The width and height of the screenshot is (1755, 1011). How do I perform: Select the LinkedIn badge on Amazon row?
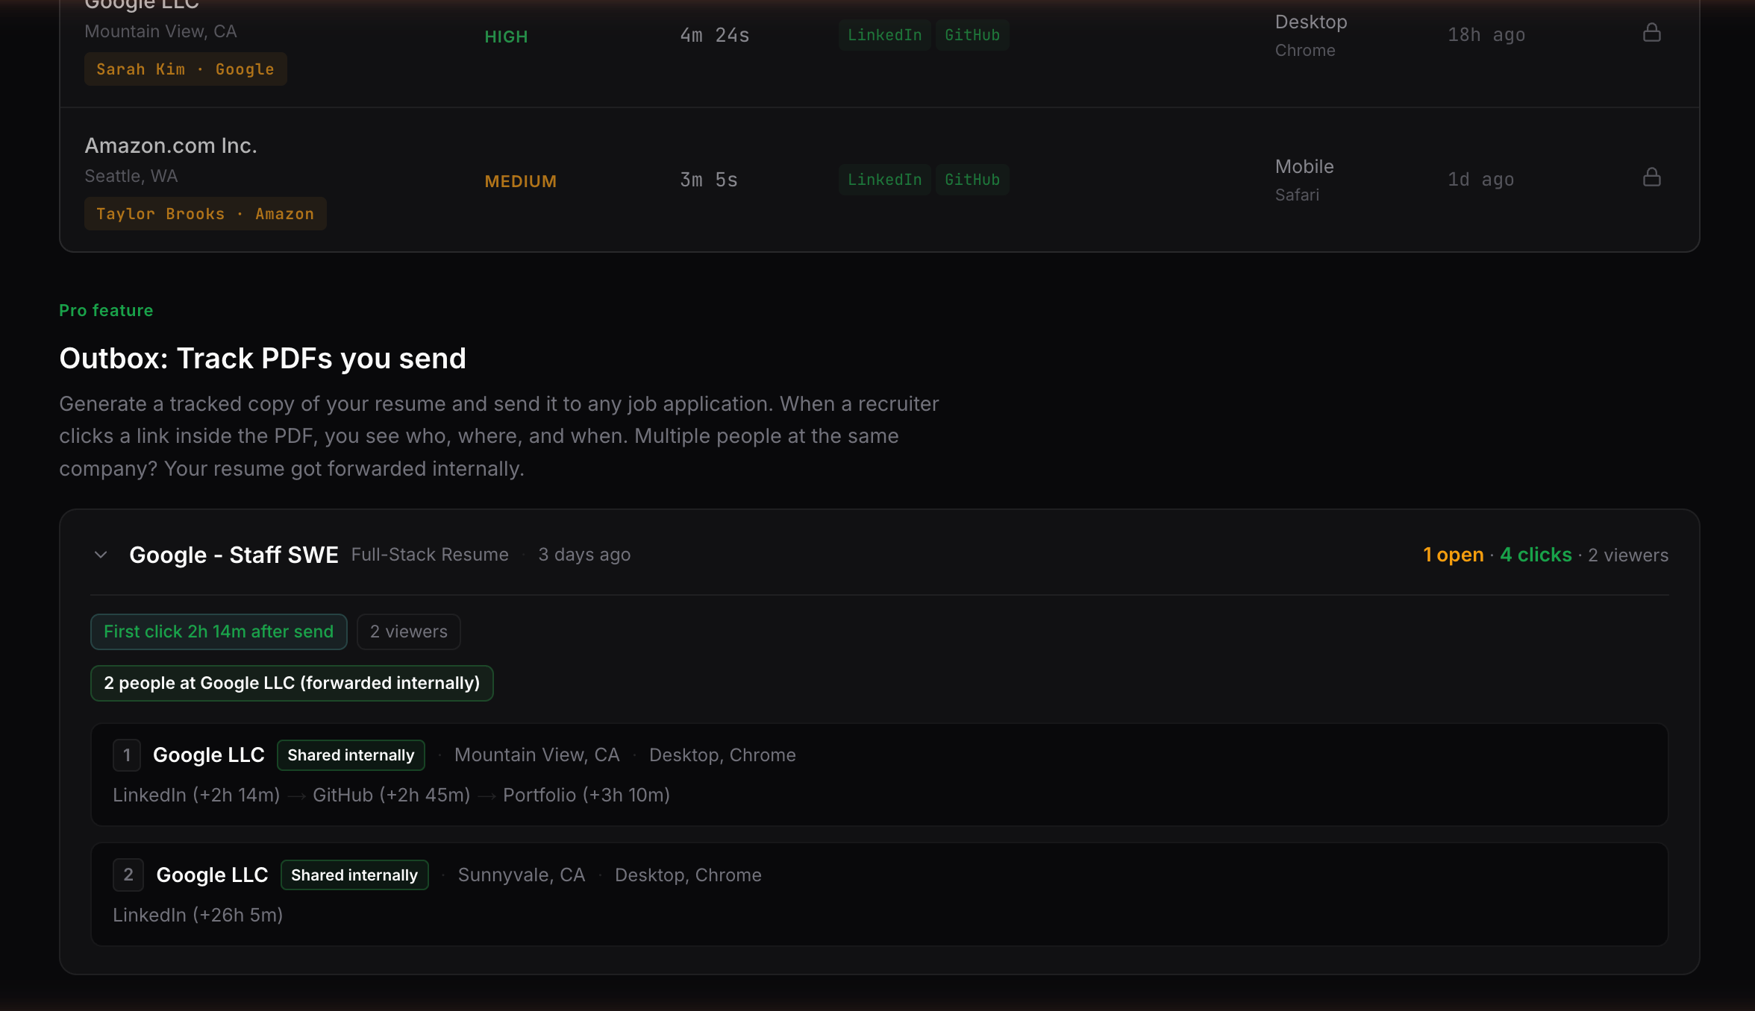click(884, 179)
